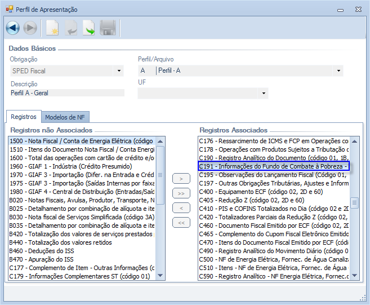This screenshot has height=305, width=370.
Task: Click the floppy disk save icon
Action: tap(108, 28)
